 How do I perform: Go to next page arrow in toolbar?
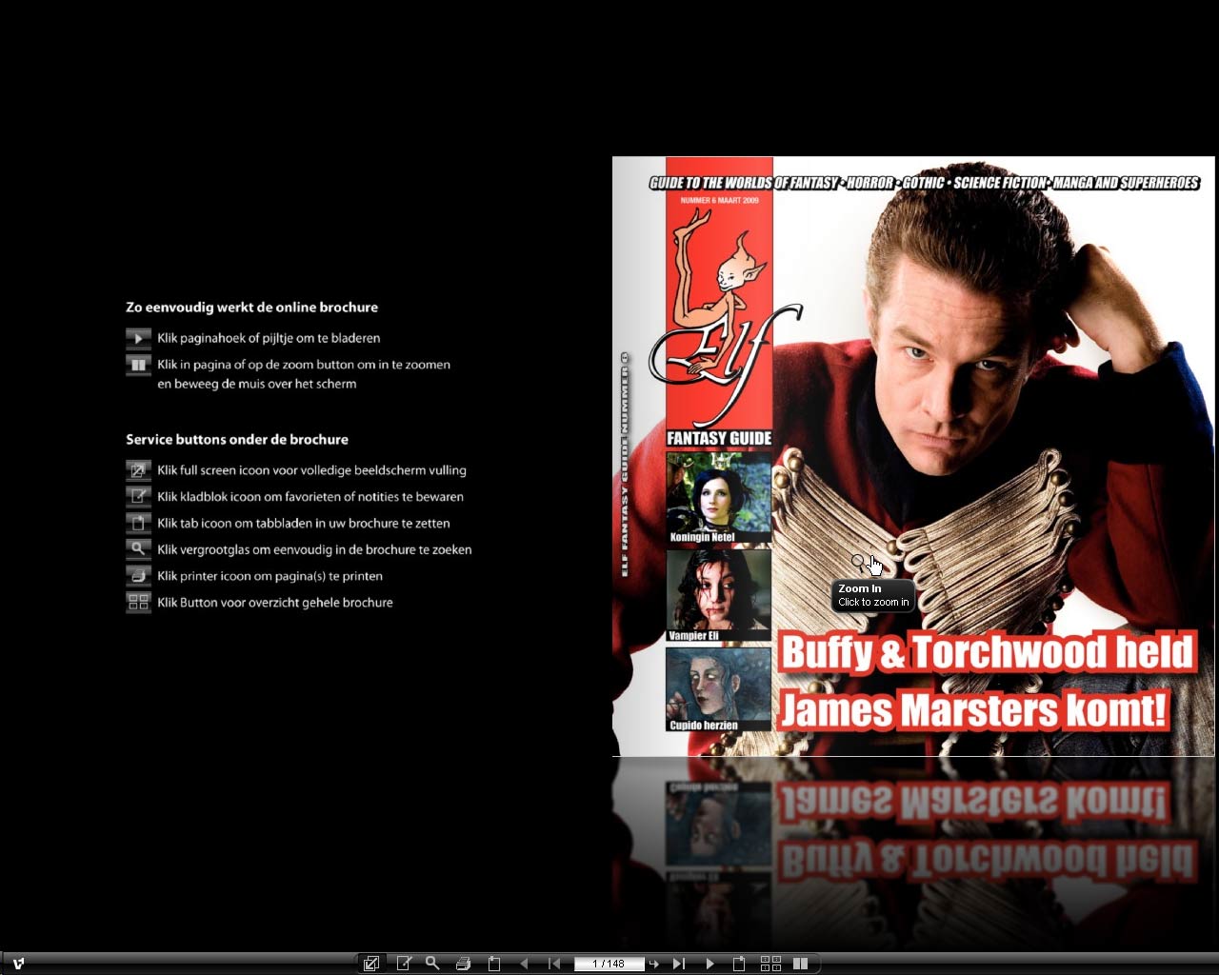709,964
